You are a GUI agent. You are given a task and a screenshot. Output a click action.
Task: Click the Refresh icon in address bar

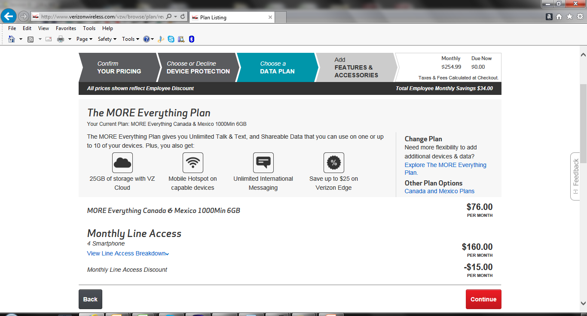pos(183,17)
